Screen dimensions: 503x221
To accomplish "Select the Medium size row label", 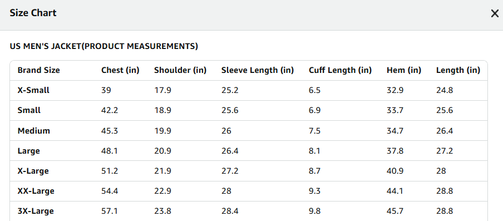I will click(x=34, y=131).
